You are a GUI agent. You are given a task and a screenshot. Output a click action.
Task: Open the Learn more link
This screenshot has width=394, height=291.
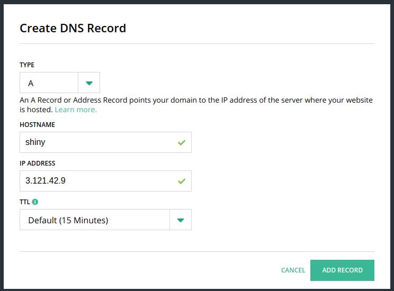click(x=76, y=110)
